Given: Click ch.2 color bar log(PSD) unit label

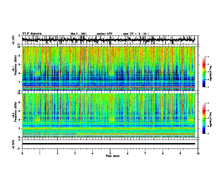Looking at the screenshot, I should tap(211, 119).
